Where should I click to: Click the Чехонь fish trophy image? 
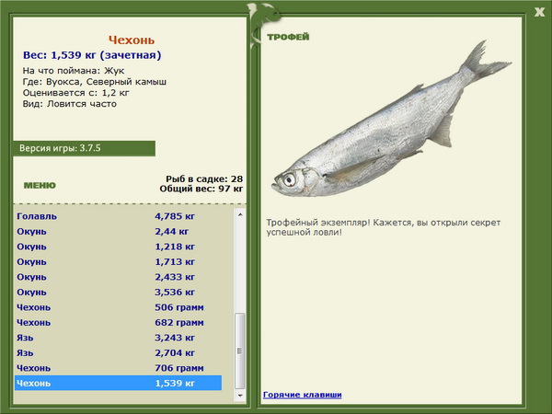391,120
